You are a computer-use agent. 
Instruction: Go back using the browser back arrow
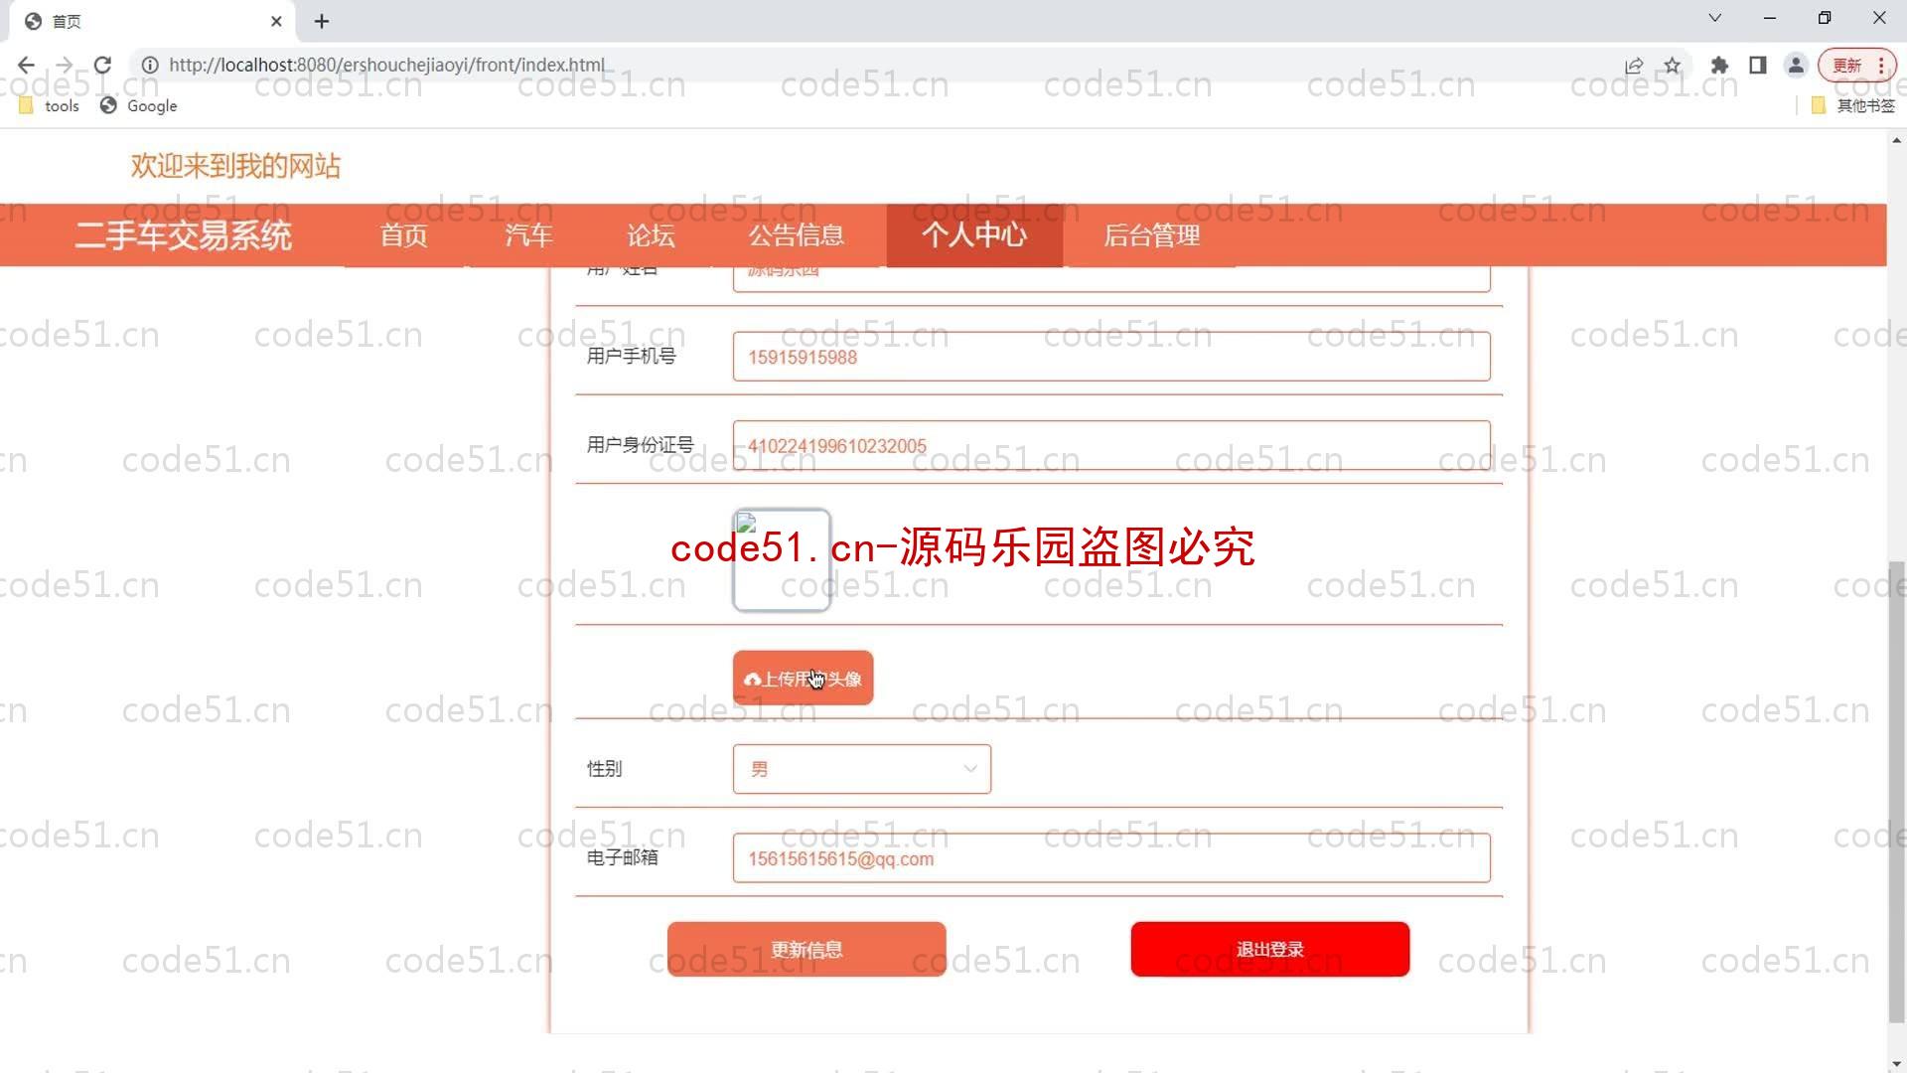26,65
